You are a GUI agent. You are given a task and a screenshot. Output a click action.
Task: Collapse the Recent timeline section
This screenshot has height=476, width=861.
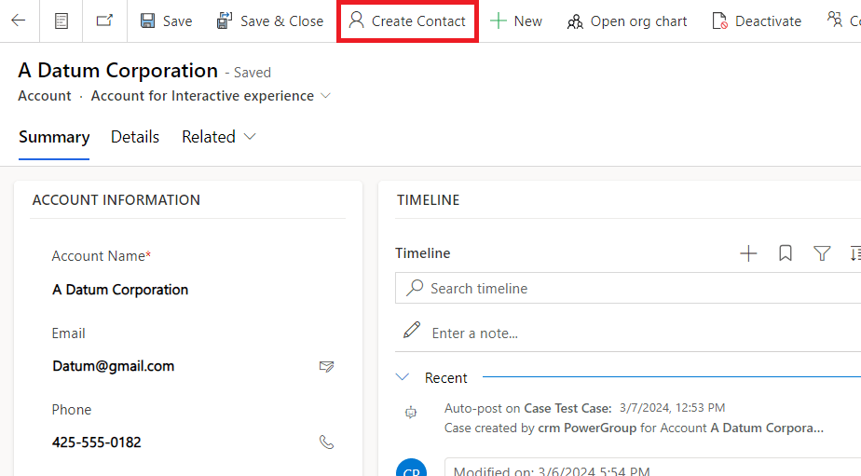point(403,377)
